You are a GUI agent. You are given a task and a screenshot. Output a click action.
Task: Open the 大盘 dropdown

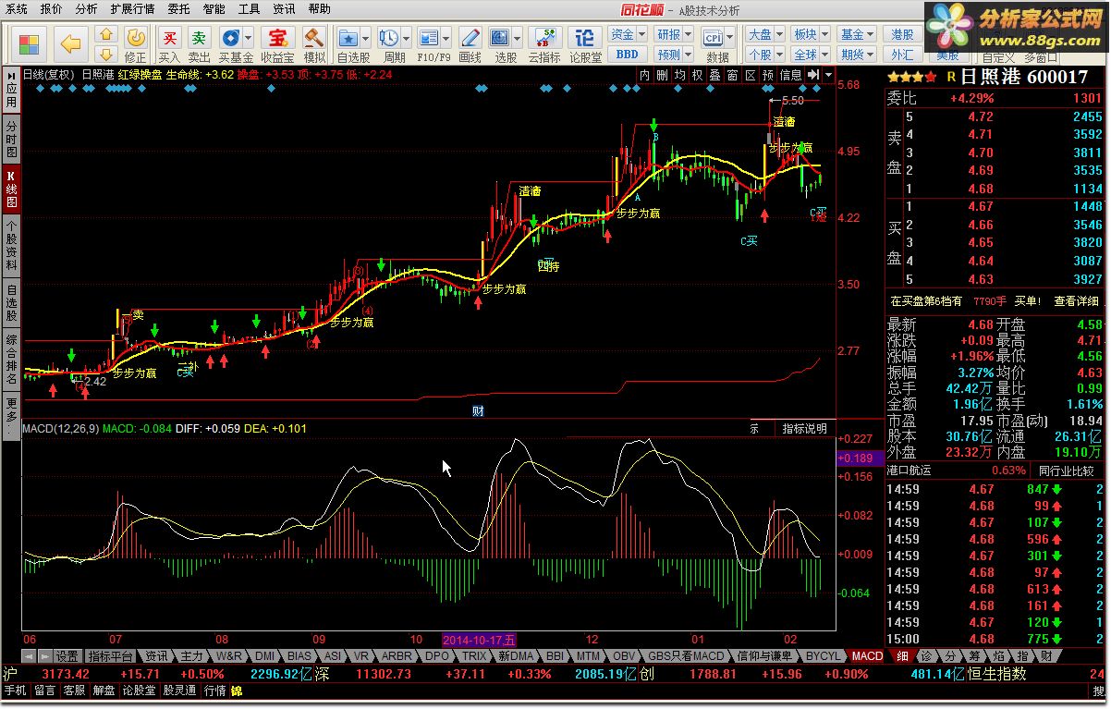point(764,34)
